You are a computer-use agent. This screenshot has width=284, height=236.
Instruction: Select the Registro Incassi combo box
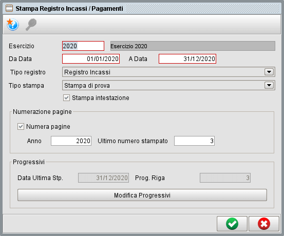point(168,72)
